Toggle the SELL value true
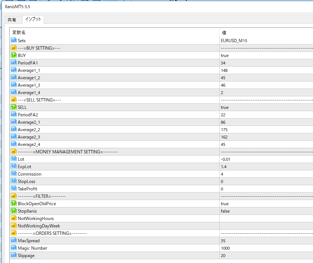The image size is (313, 263). [x=224, y=107]
